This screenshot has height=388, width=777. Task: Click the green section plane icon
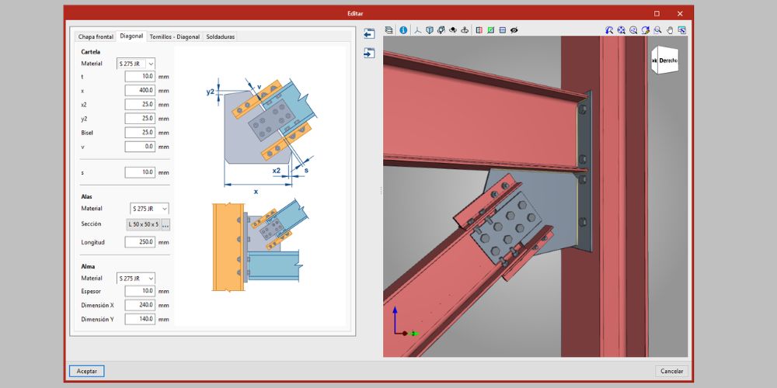[490, 30]
